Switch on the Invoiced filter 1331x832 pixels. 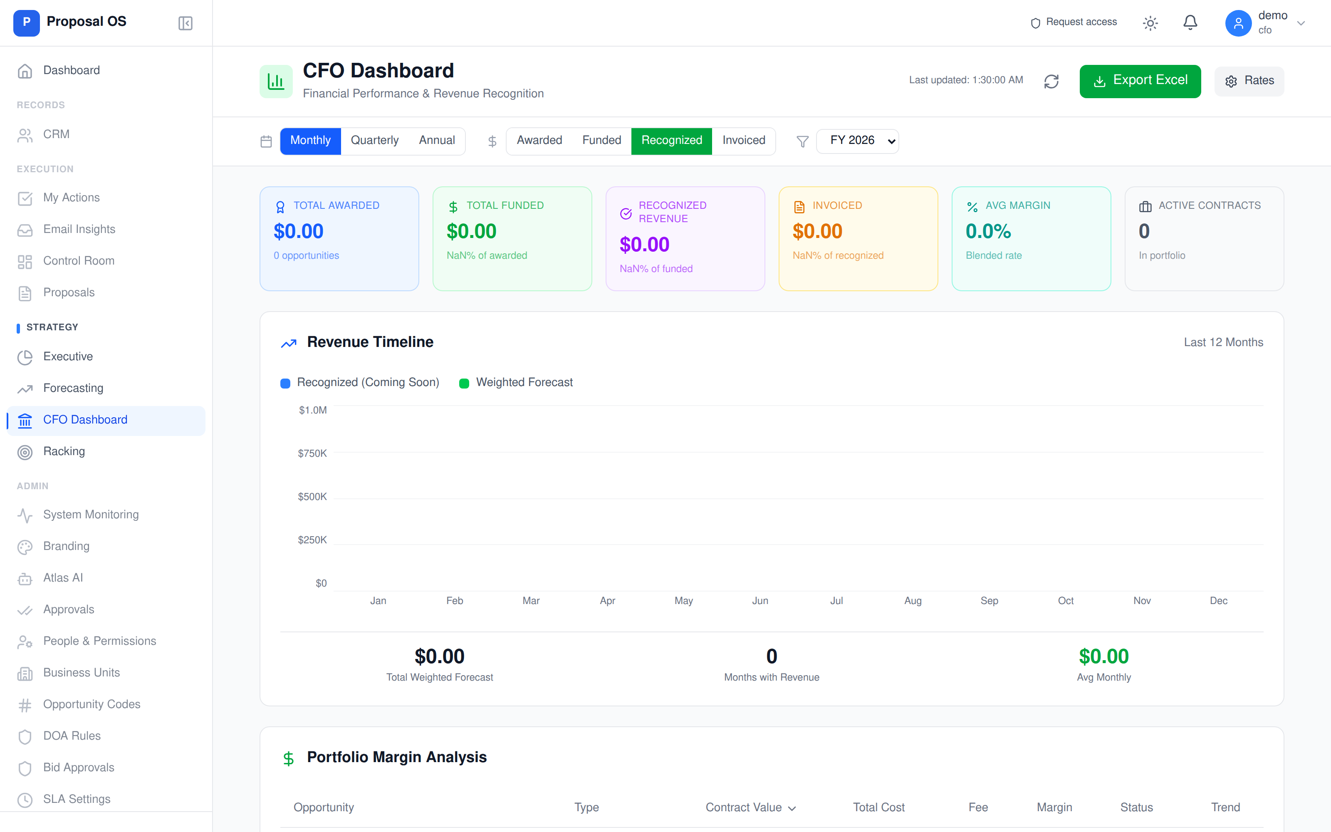(x=744, y=140)
